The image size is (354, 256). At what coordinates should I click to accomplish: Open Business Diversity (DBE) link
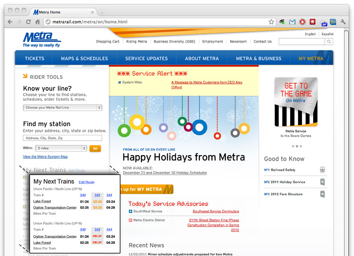click(175, 42)
